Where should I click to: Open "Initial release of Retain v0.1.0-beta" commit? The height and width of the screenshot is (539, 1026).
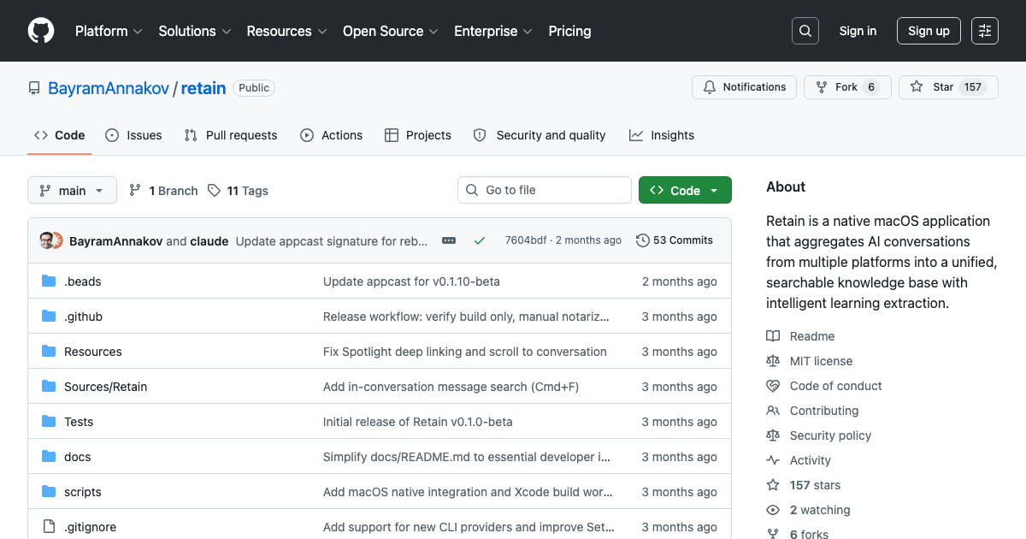[417, 422]
